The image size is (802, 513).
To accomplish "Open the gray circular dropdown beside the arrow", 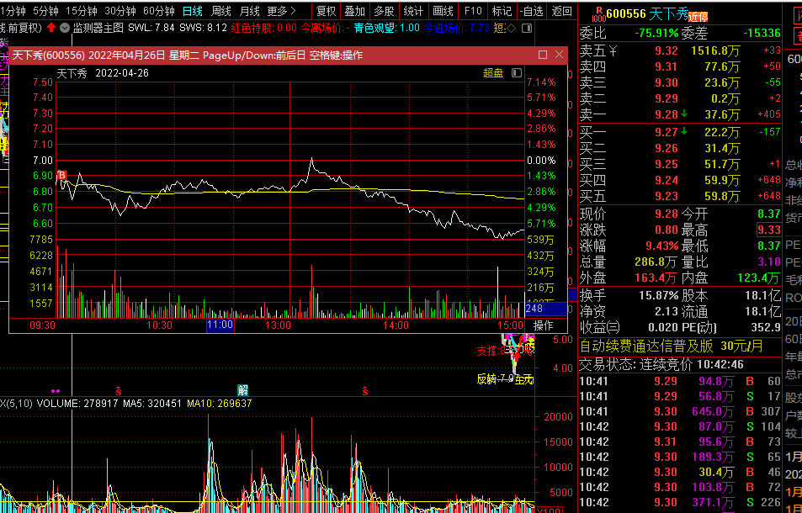I will (65, 28).
